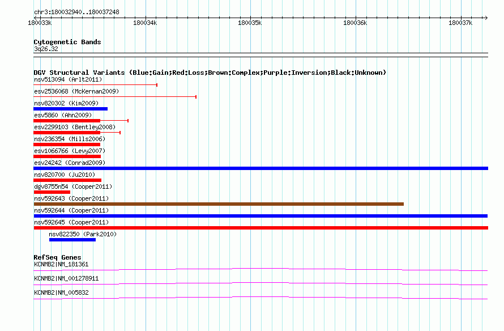Open the KCNMB2|NM_001278911 gene label
The width and height of the screenshot is (504, 331).
click(66, 278)
